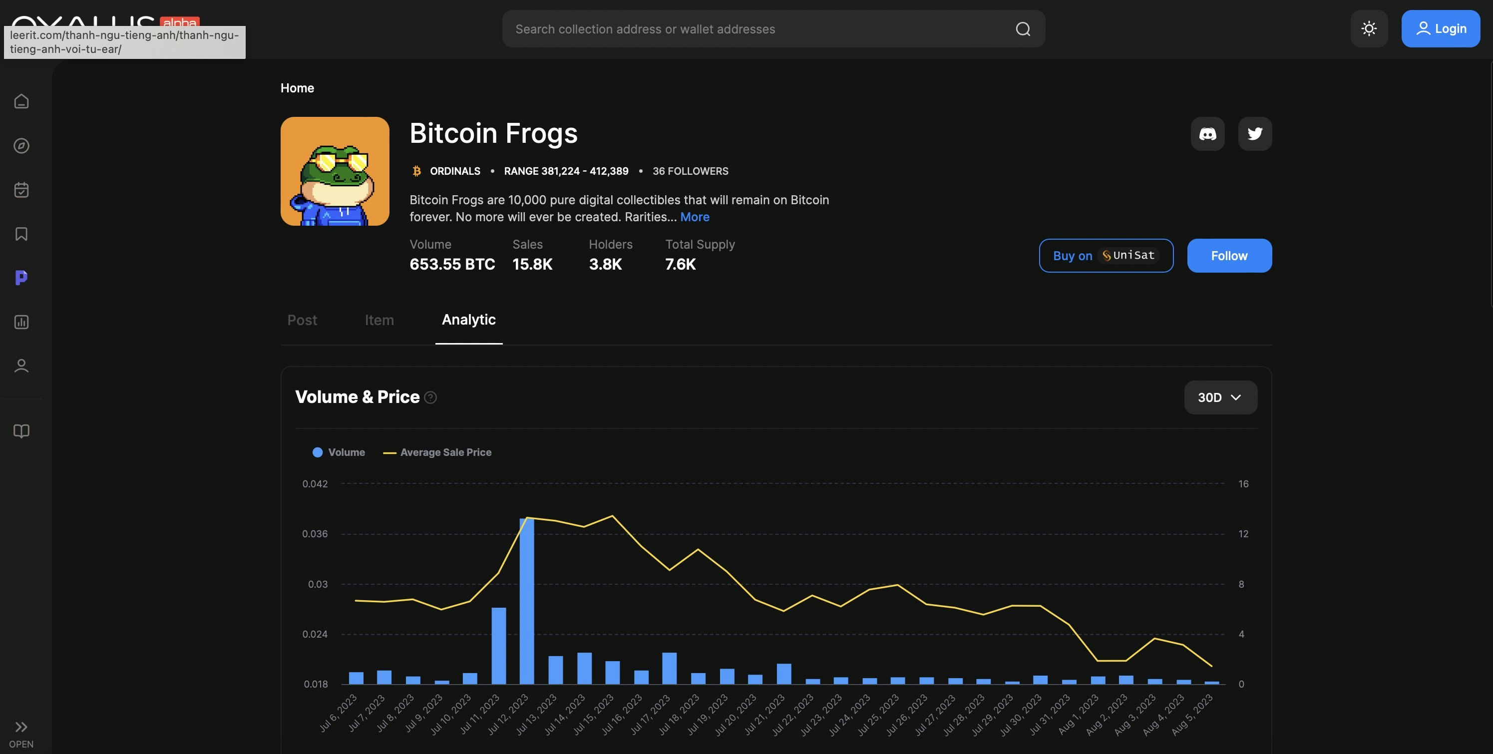Switch to the Item tab
This screenshot has width=1493, height=754.
[379, 320]
